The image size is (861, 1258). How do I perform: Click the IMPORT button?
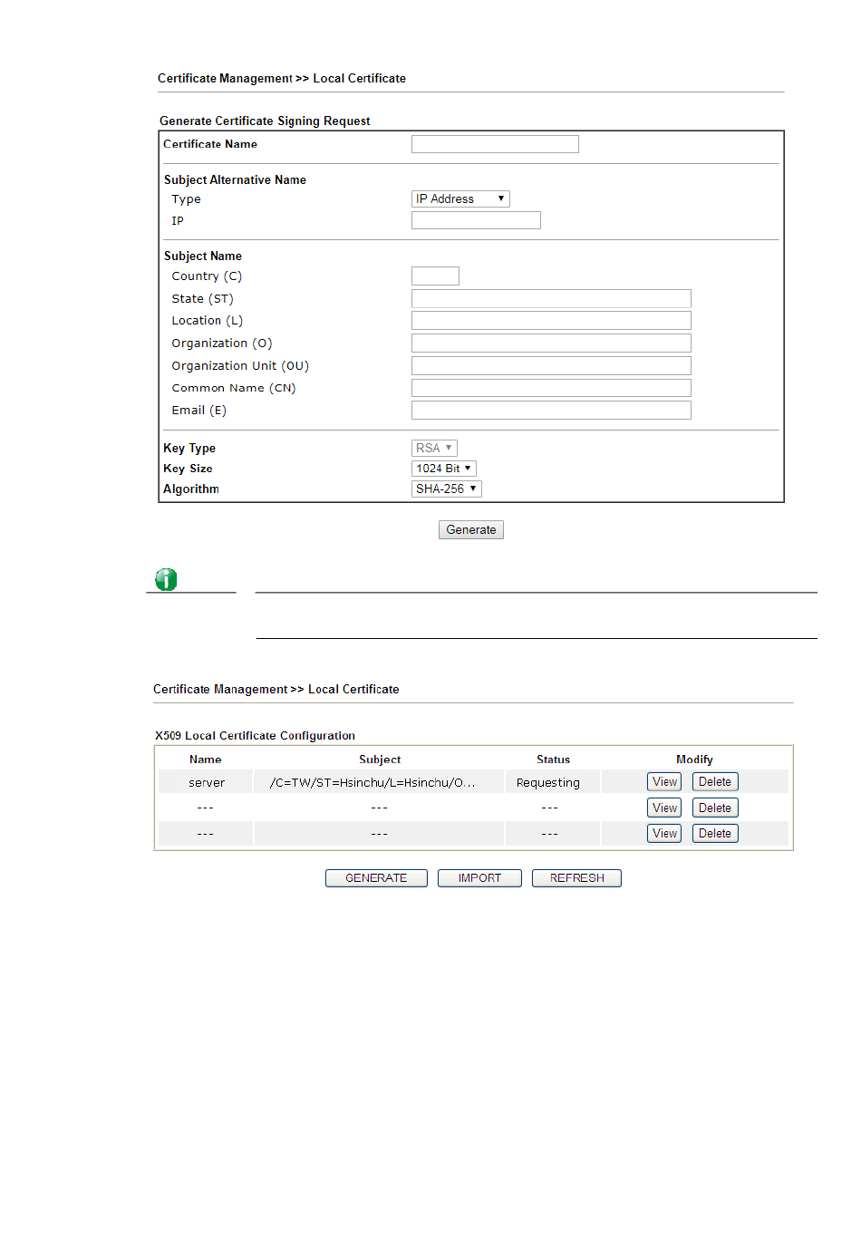point(479,878)
